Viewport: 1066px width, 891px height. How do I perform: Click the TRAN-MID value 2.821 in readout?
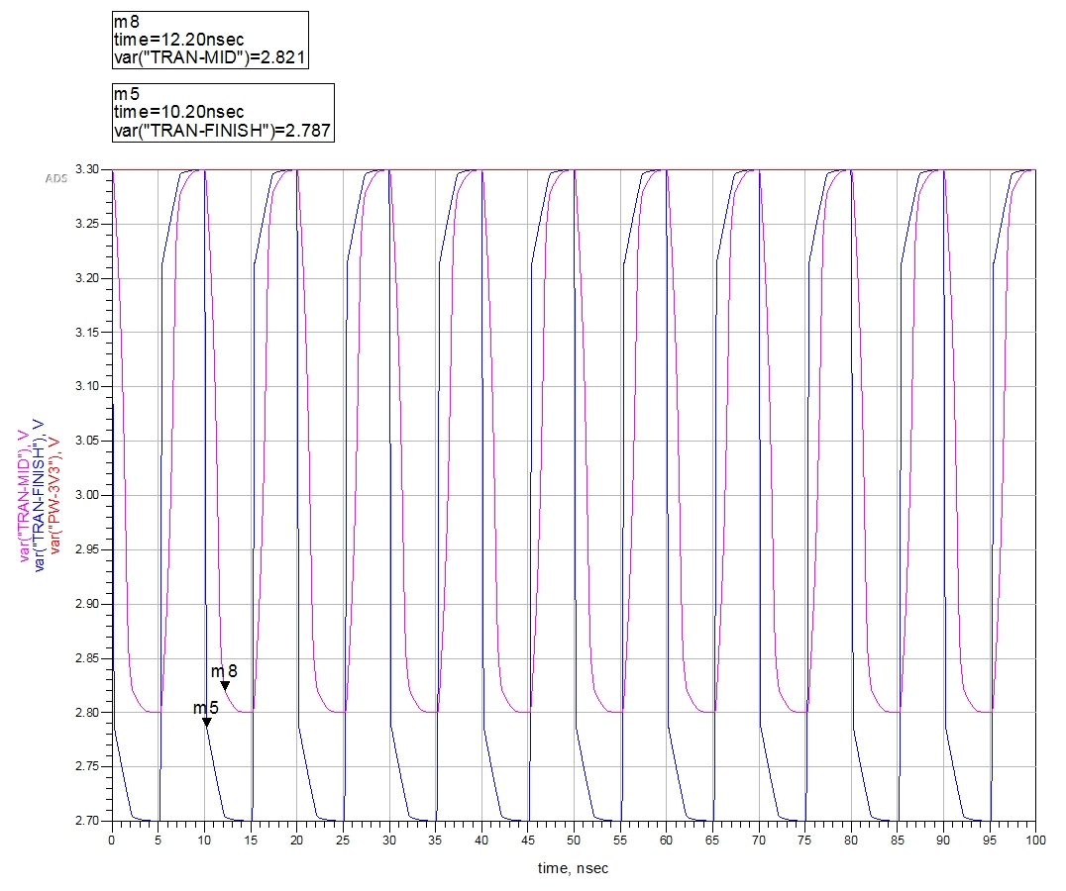pos(282,57)
